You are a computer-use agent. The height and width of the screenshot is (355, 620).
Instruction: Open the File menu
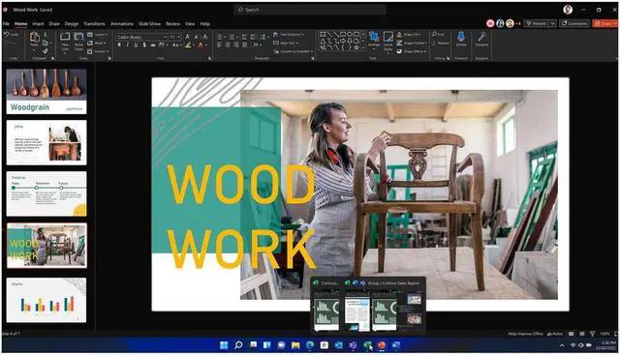[6, 24]
